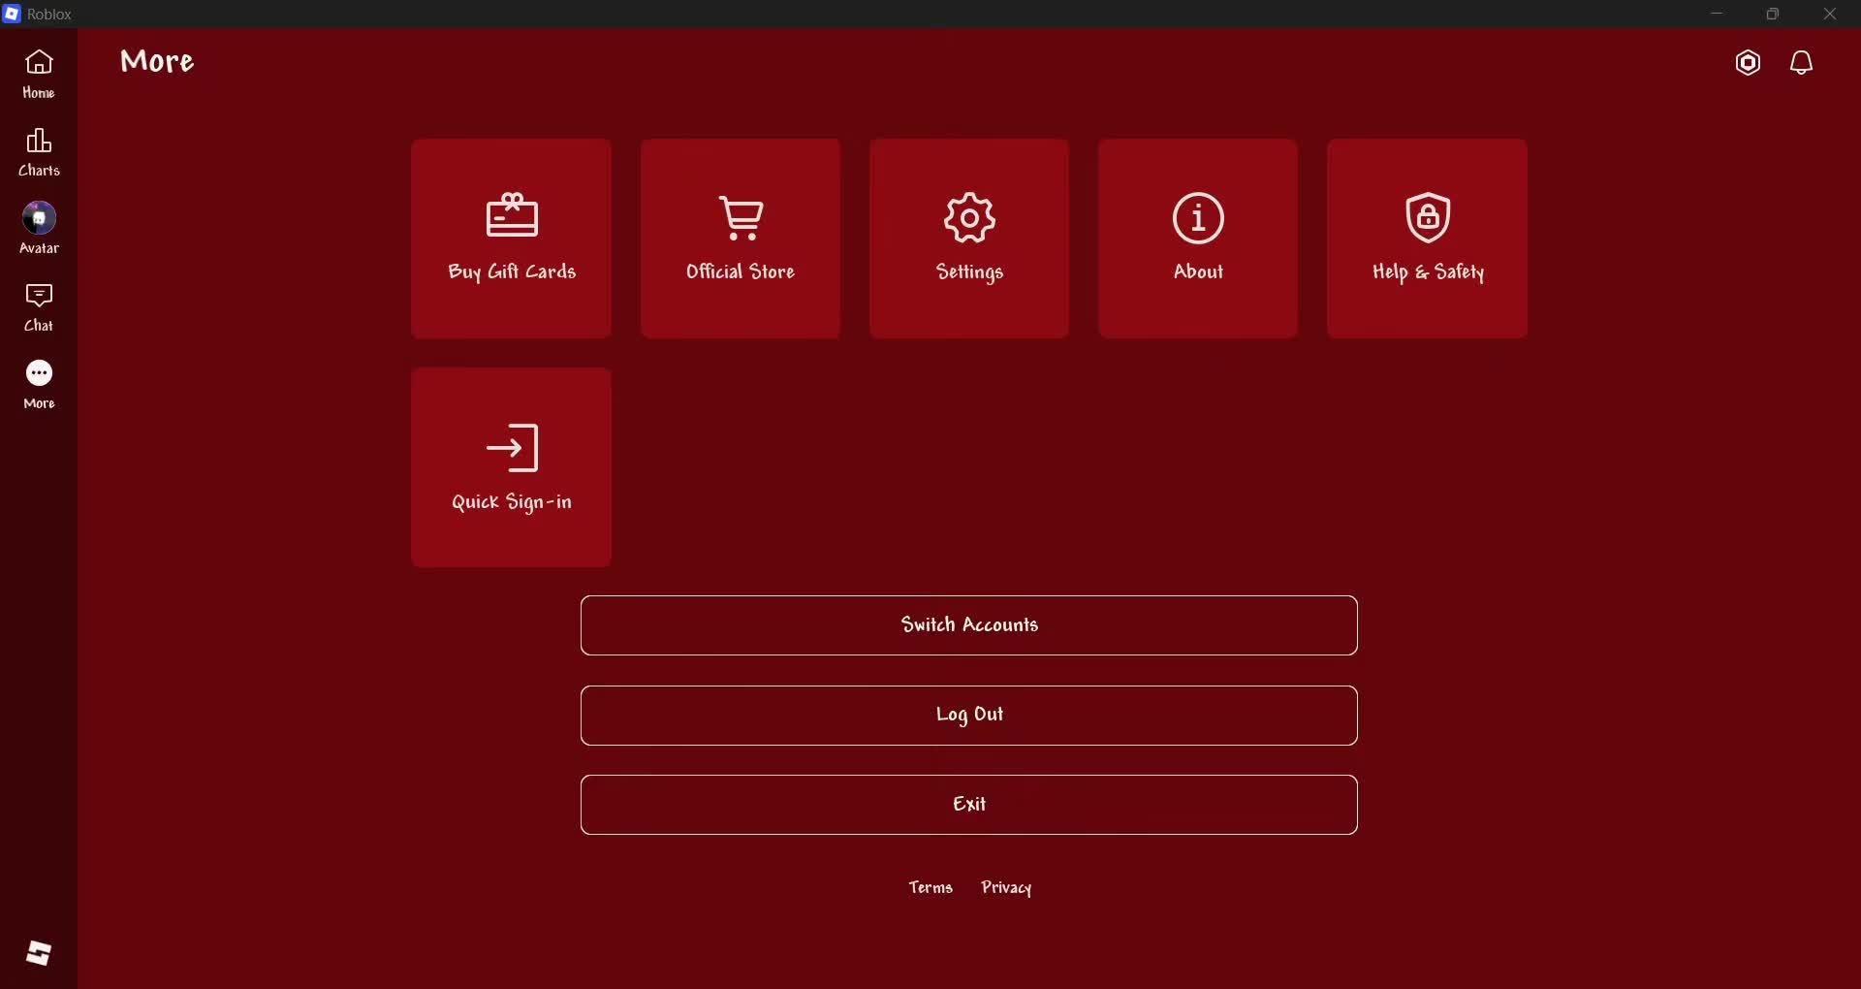Image resolution: width=1861 pixels, height=989 pixels.
Task: Open Chat from the sidebar
Action: [x=39, y=307]
